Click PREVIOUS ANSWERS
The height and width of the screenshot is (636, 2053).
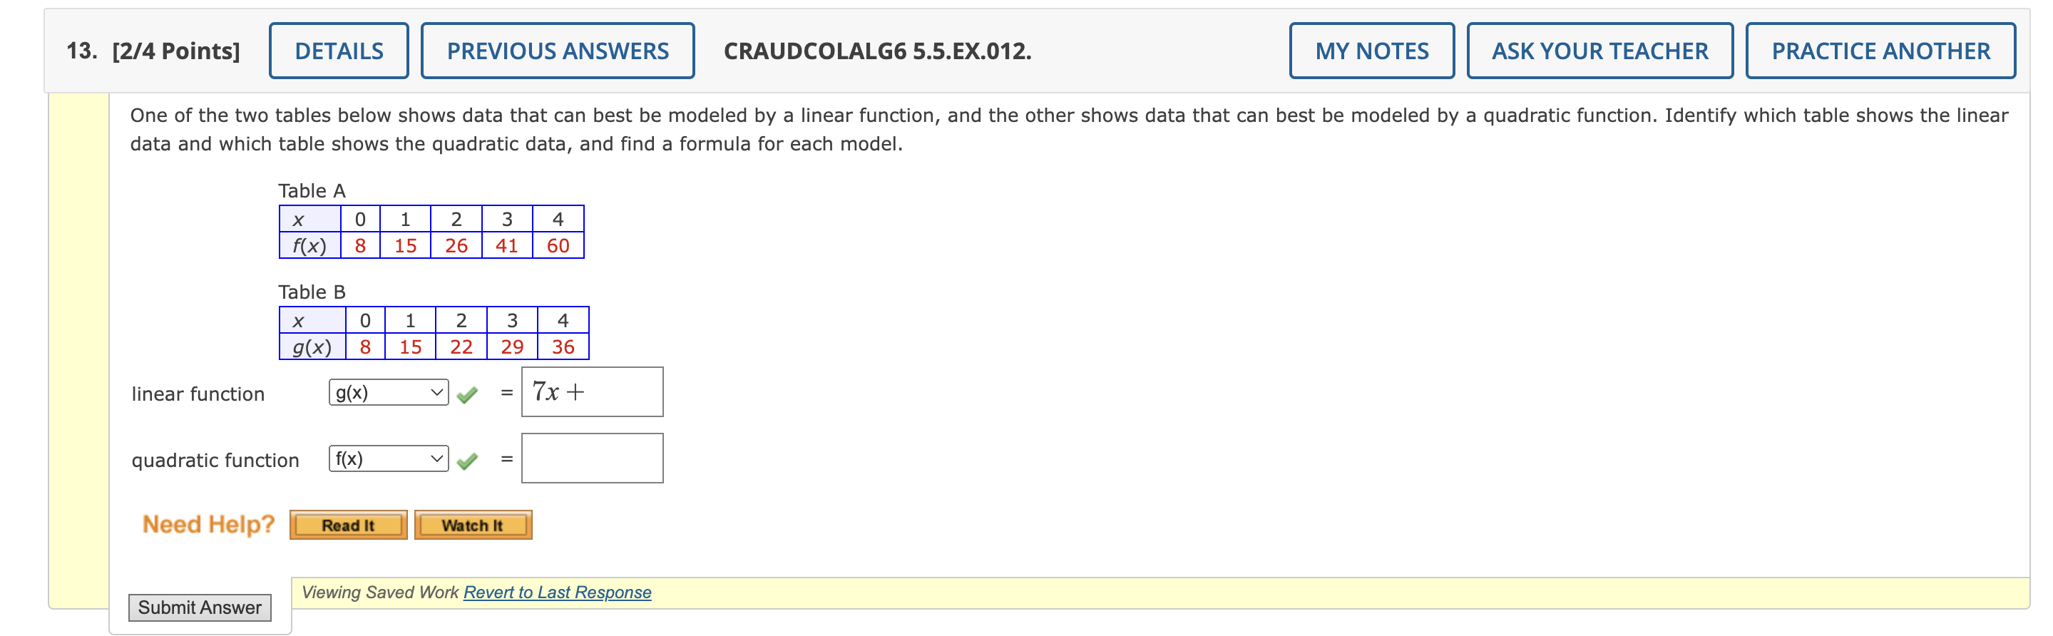pos(557,50)
